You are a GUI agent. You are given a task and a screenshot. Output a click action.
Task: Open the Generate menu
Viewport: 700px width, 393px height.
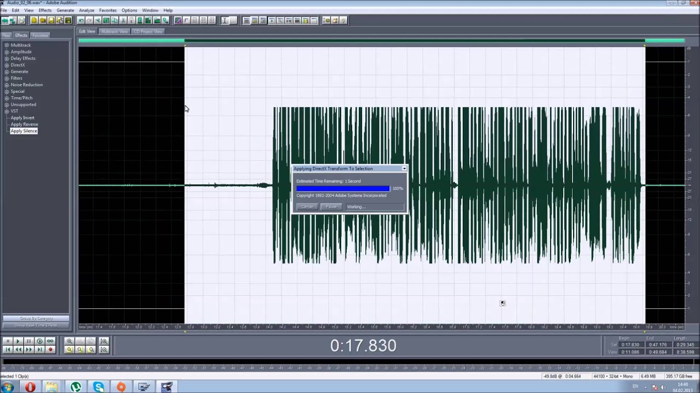click(x=65, y=10)
